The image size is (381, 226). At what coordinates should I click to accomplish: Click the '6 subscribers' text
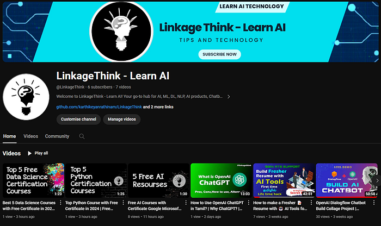coord(100,87)
